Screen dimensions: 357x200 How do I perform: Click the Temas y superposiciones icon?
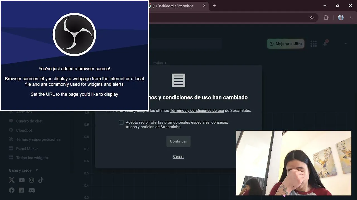[11, 139]
